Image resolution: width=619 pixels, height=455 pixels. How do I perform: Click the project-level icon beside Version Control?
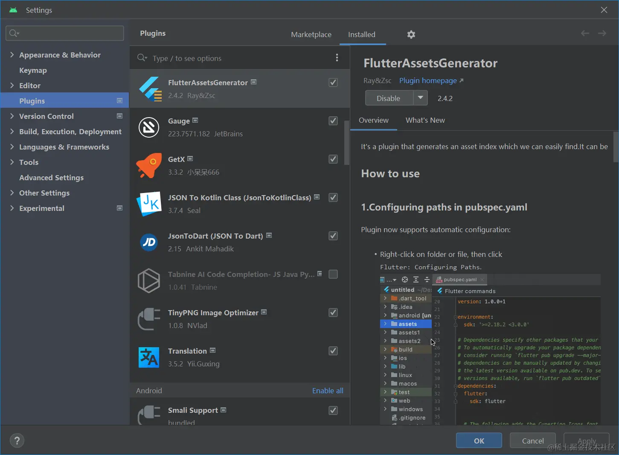tap(119, 116)
